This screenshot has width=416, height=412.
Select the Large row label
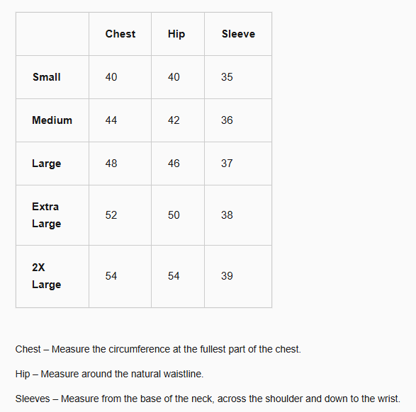pyautogui.click(x=47, y=164)
